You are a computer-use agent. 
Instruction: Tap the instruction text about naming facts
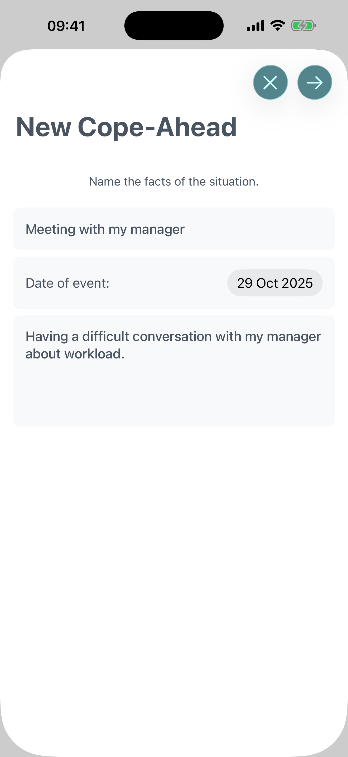tap(174, 181)
